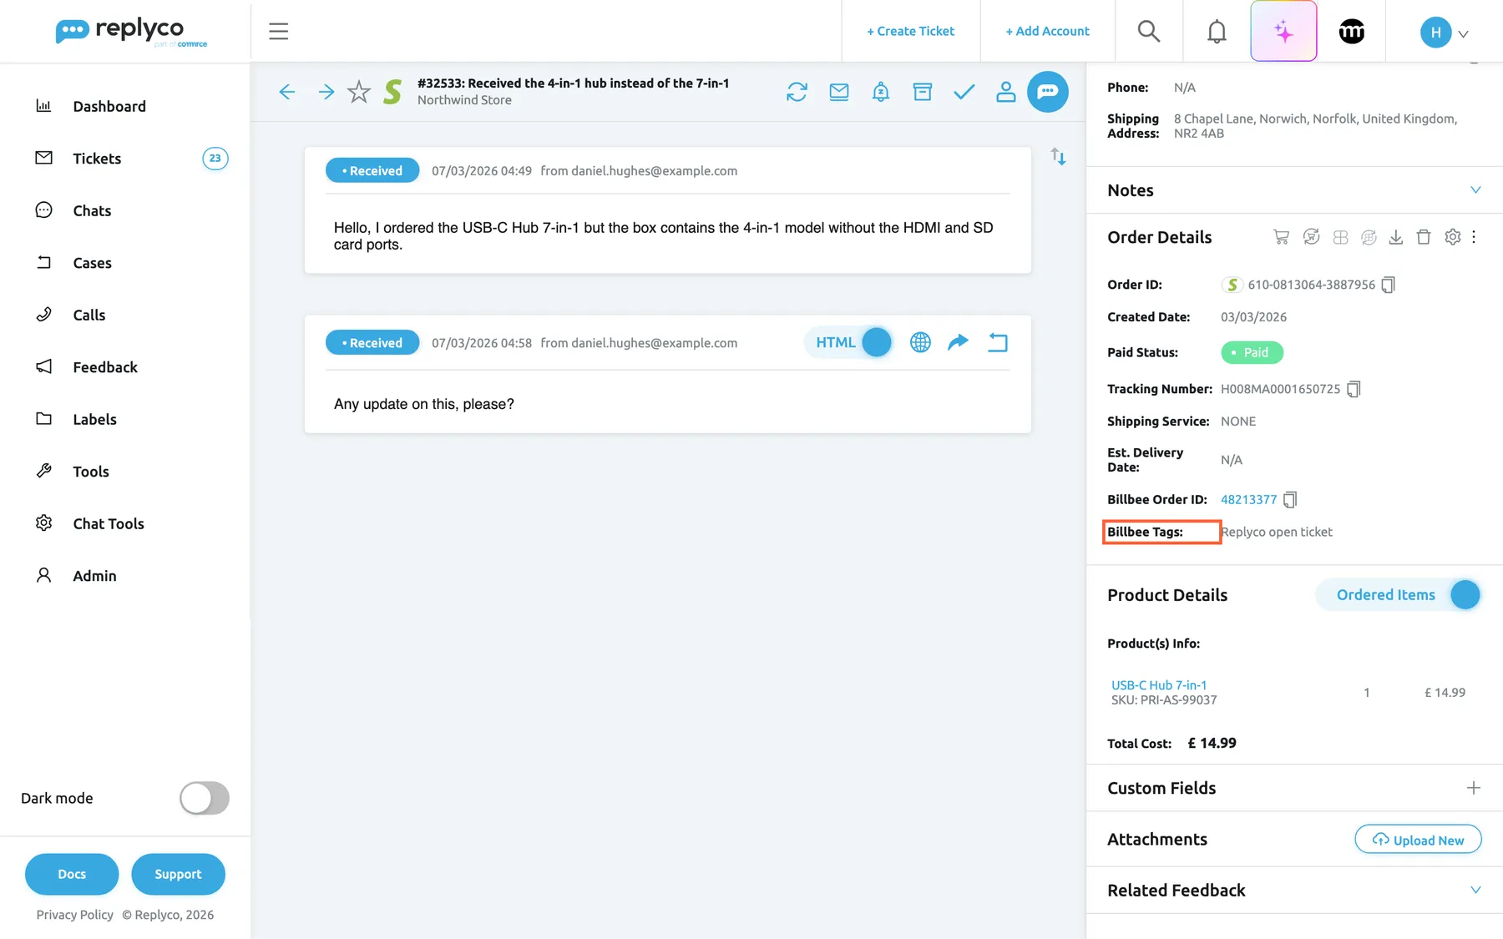Click the Docs button
Screen dimensions: 1503x939
(x=72, y=874)
